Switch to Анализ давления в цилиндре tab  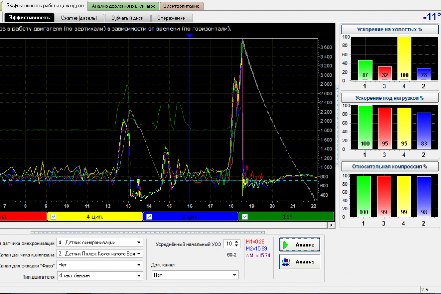[x=124, y=6]
